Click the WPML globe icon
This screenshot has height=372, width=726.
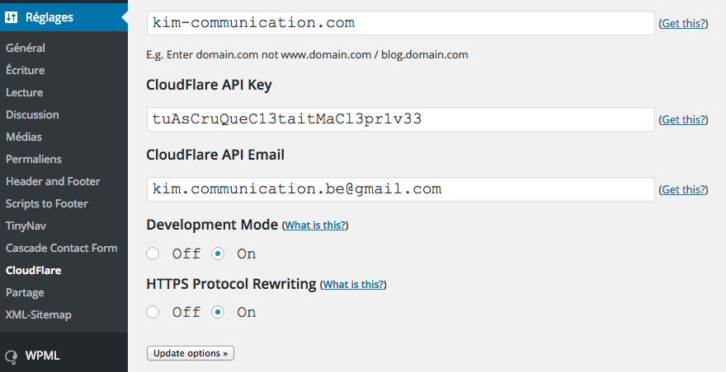pyautogui.click(x=12, y=356)
